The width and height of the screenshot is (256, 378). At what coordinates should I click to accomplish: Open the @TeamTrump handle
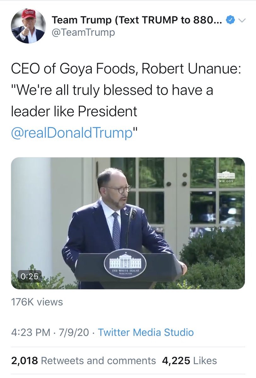[83, 32]
